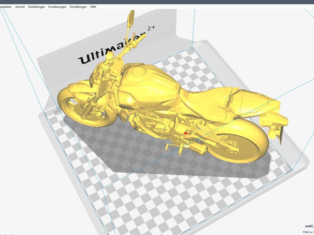Click the mt07_ file name label
Viewport: 314px width, 235px height.
tap(309, 226)
